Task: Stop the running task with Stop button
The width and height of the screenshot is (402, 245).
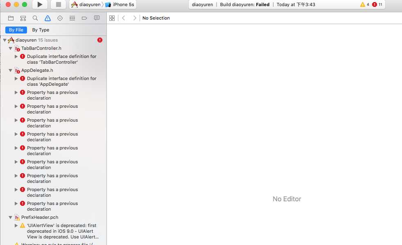Action: 59,4
